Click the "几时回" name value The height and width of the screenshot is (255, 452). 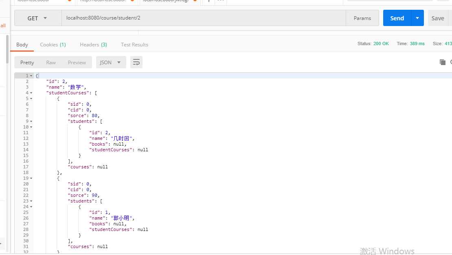point(121,138)
